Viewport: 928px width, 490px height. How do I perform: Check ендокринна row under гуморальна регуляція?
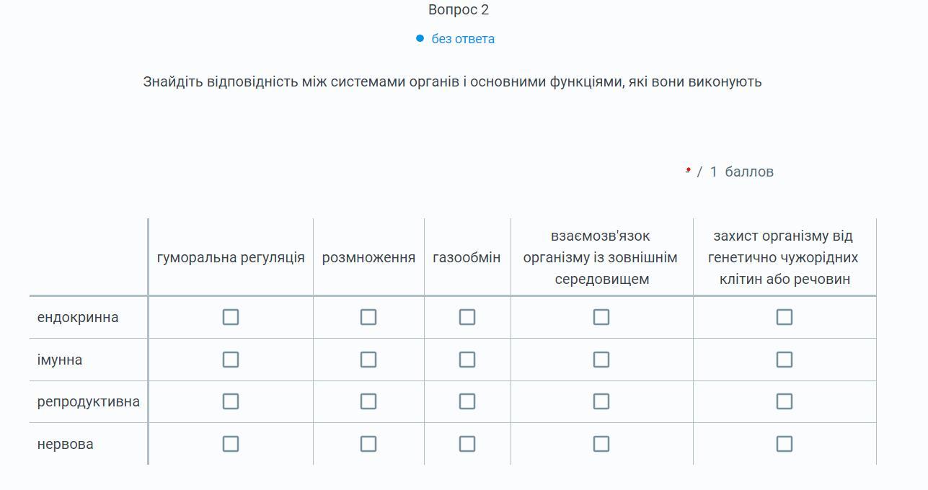click(231, 317)
